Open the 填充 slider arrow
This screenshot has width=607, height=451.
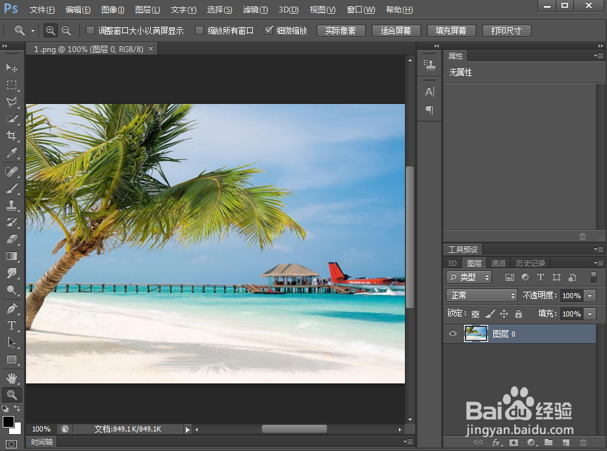(x=589, y=314)
